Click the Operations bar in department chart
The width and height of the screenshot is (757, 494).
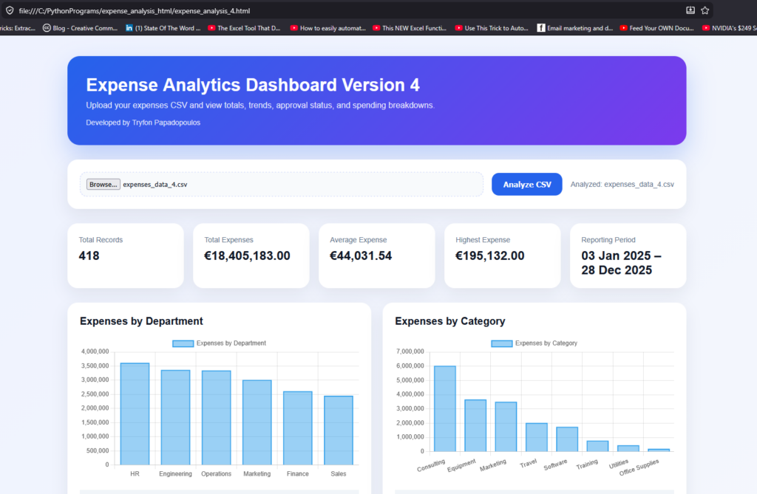click(217, 418)
